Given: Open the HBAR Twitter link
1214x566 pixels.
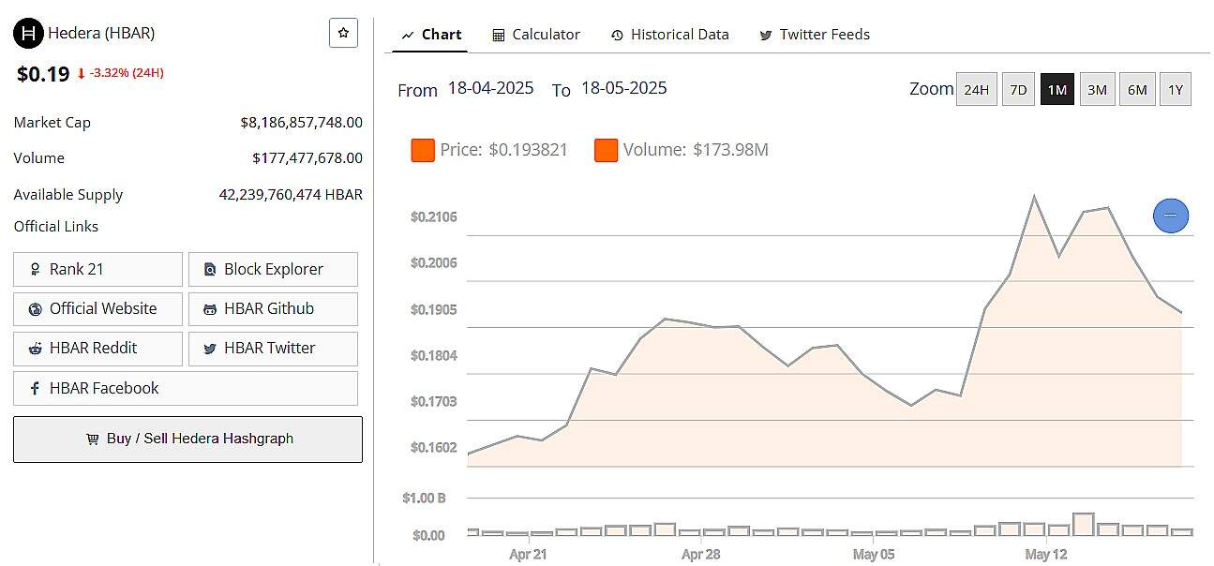Looking at the screenshot, I should [x=273, y=349].
